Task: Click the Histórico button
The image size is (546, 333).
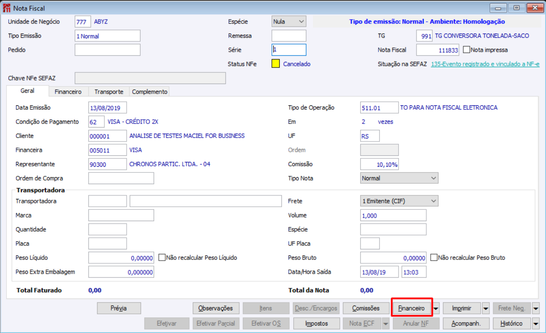Action: point(512,323)
